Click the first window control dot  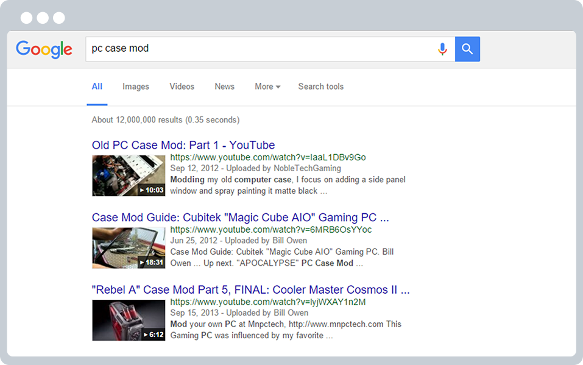point(26,18)
